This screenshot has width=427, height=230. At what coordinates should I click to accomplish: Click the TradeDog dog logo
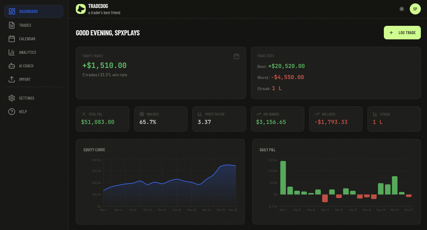pyautogui.click(x=81, y=9)
